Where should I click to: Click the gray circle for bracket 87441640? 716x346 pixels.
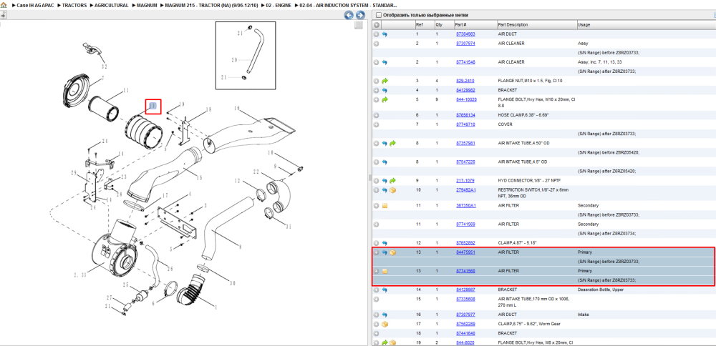[377, 333]
